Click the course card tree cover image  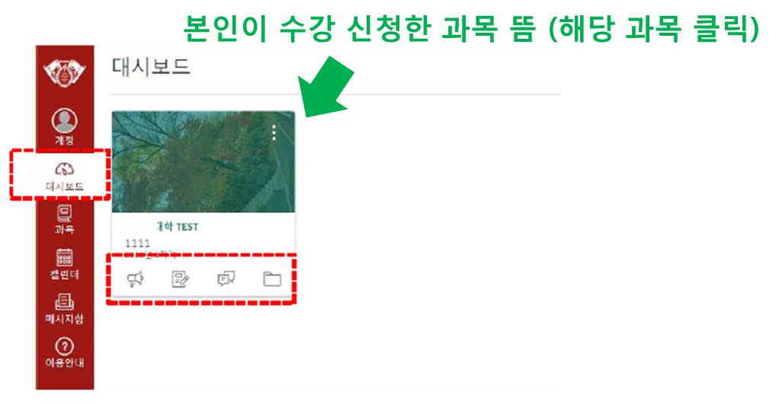pyautogui.click(x=204, y=161)
